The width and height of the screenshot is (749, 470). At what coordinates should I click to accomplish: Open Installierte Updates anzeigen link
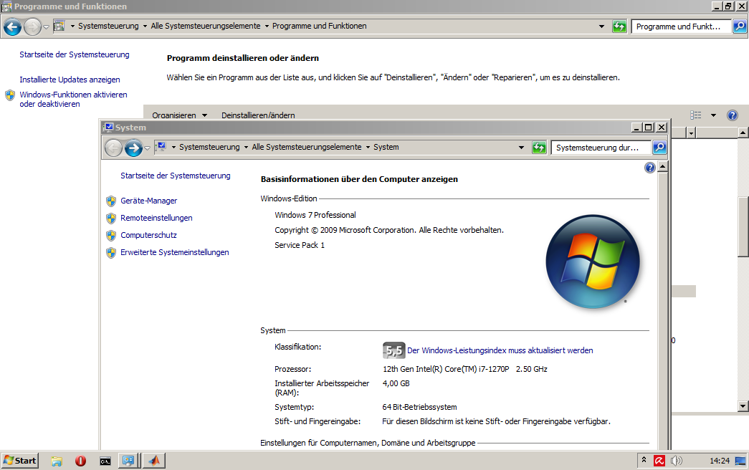pos(70,80)
